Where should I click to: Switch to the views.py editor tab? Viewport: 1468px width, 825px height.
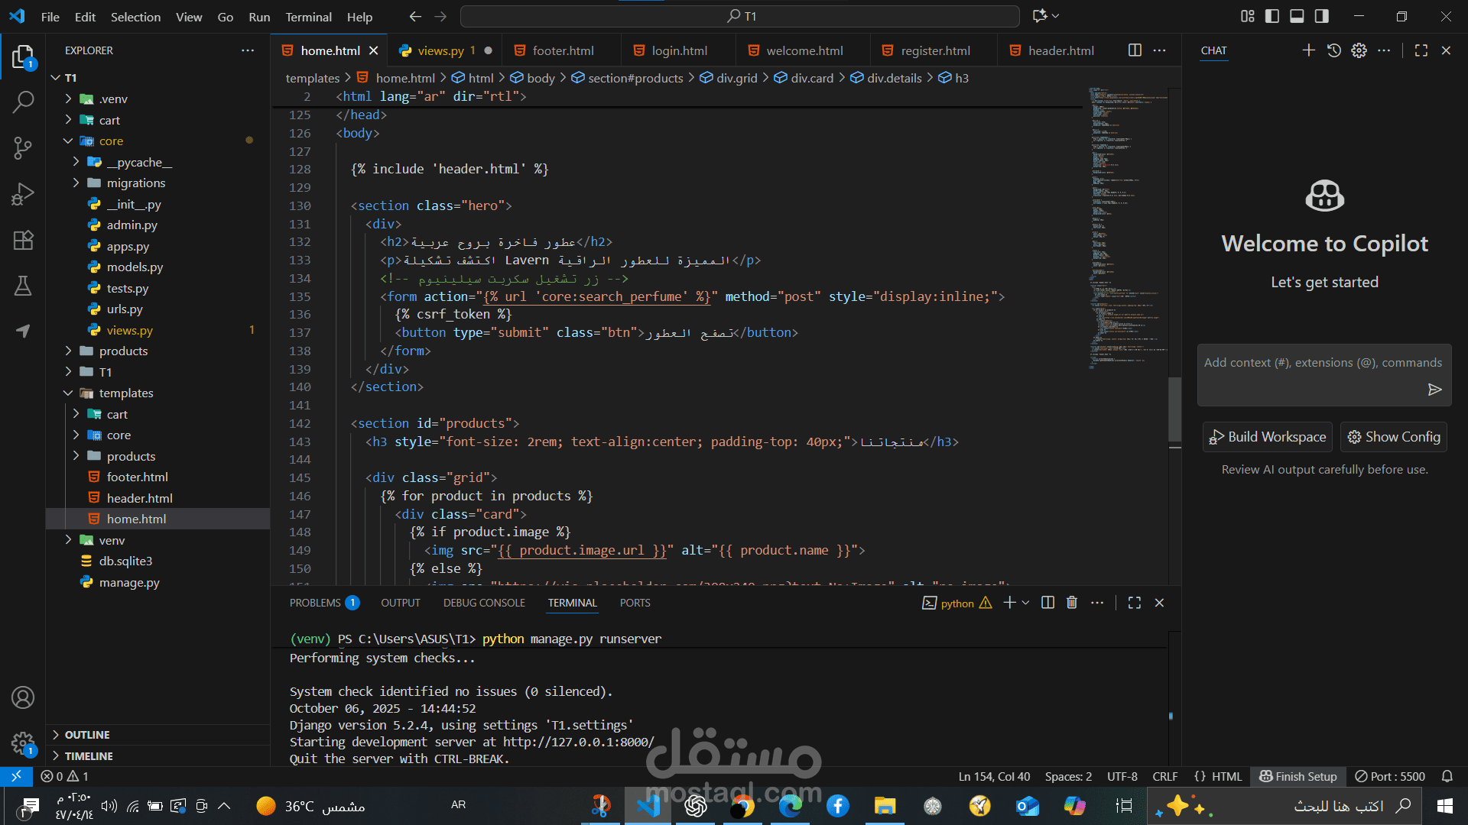coord(440,50)
